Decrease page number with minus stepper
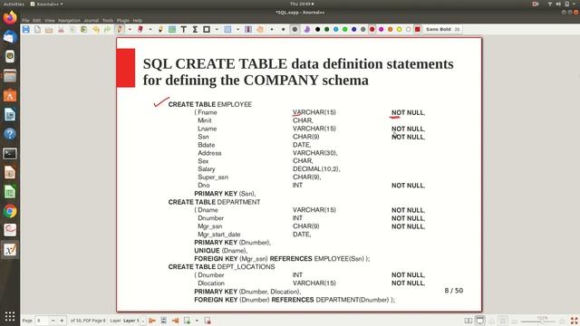The width and height of the screenshot is (580, 326). pos(53,321)
